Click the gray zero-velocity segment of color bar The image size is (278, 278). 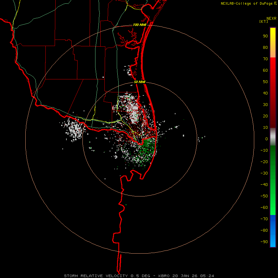click(x=273, y=137)
